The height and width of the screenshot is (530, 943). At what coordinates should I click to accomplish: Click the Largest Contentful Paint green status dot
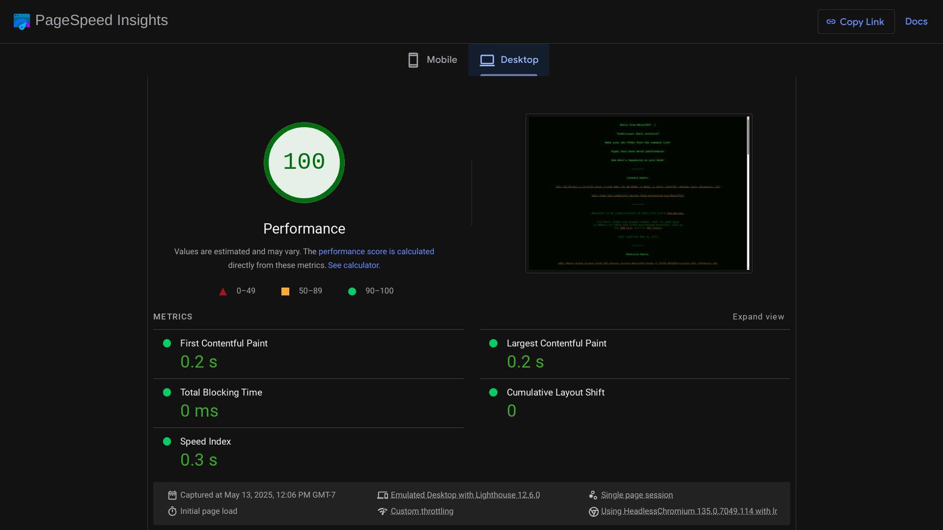point(494,344)
